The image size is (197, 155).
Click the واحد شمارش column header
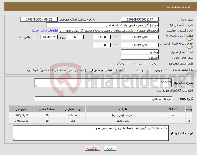pyautogui.click(x=73, y=109)
